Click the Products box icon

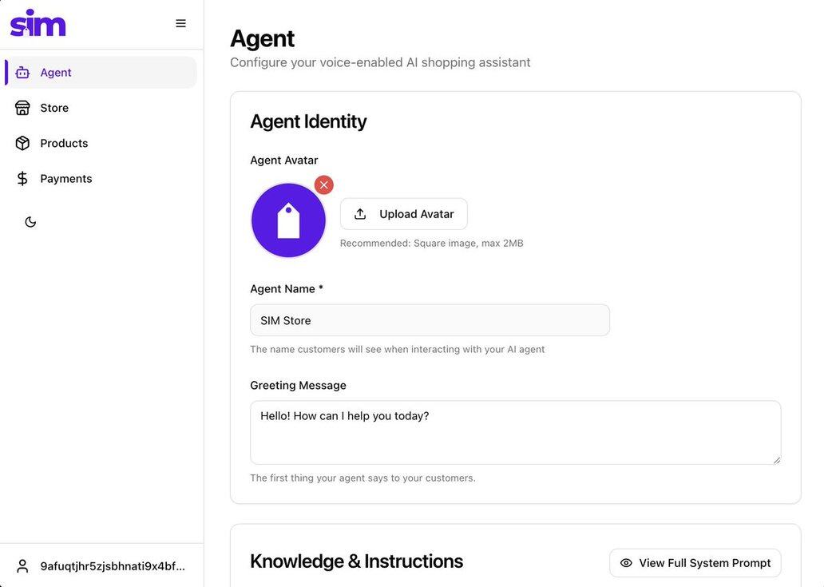(x=22, y=143)
